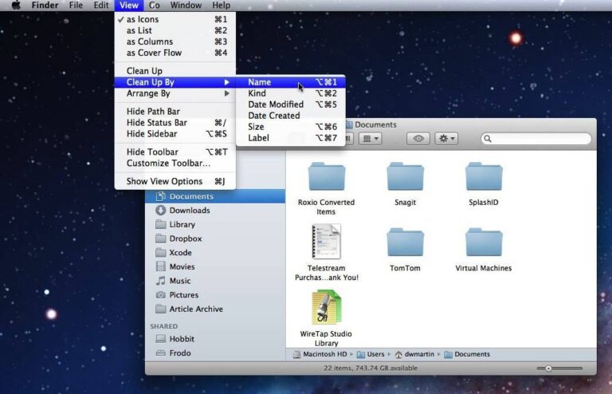Select the Snagit folder icon
The width and height of the screenshot is (612, 394).
click(405, 177)
